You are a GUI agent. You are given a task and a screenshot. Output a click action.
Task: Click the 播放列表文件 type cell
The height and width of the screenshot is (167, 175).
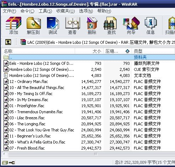pyautogui.click(x=147, y=63)
